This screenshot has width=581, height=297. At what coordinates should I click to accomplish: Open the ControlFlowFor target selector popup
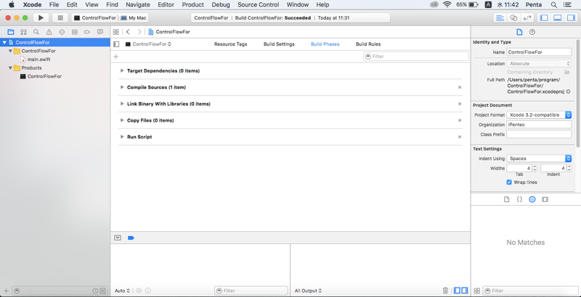148,44
